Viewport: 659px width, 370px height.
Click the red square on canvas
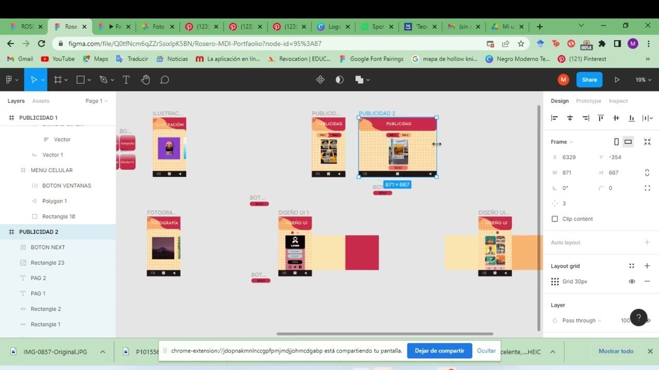point(362,252)
